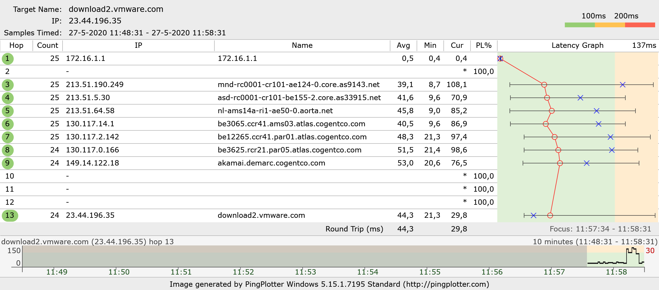Select the green hop 7 status icon
The height and width of the screenshot is (290, 659).
7,137
